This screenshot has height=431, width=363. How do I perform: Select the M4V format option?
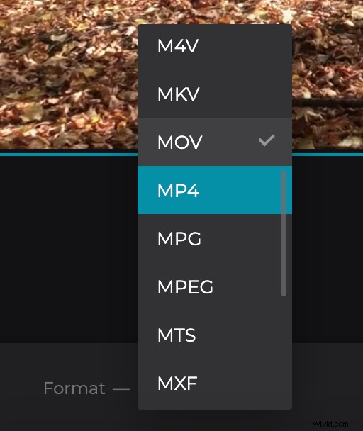(x=215, y=46)
